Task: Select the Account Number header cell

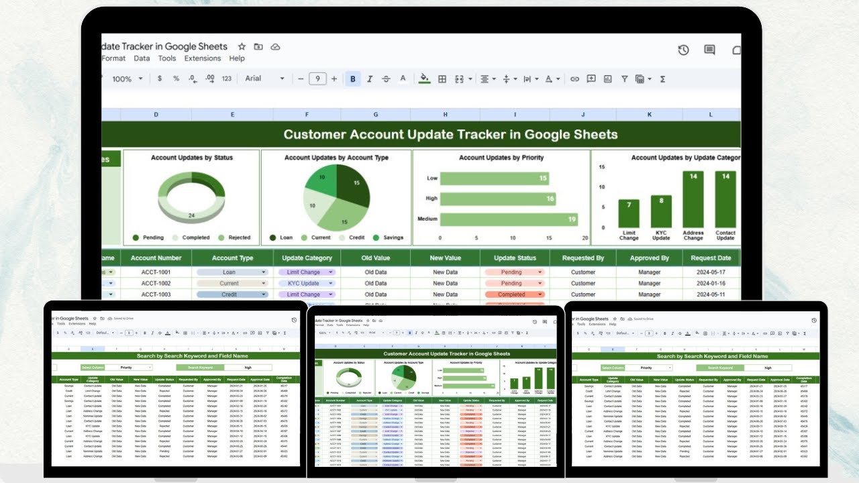Action: [x=156, y=258]
